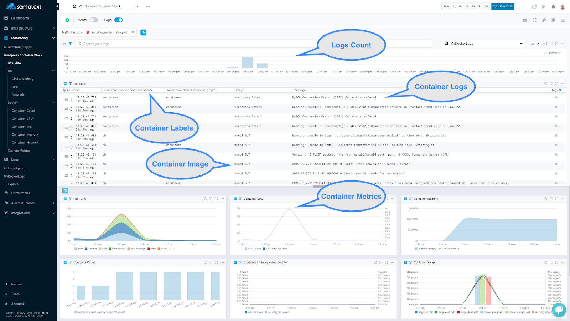Image resolution: width=570 pixels, height=321 pixels.
Task: Open Overview under Wordpress Container Stack
Action: coord(15,63)
